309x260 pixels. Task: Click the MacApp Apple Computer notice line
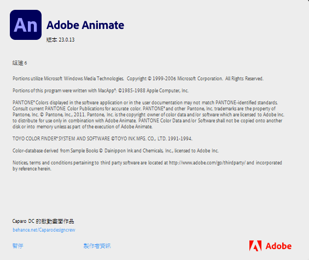[101, 91]
